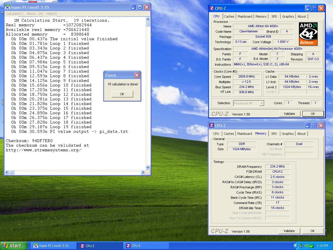The height and width of the screenshot is (250, 333).
Task: Click Checksum line 94DF7EB0
Action: 29,141
